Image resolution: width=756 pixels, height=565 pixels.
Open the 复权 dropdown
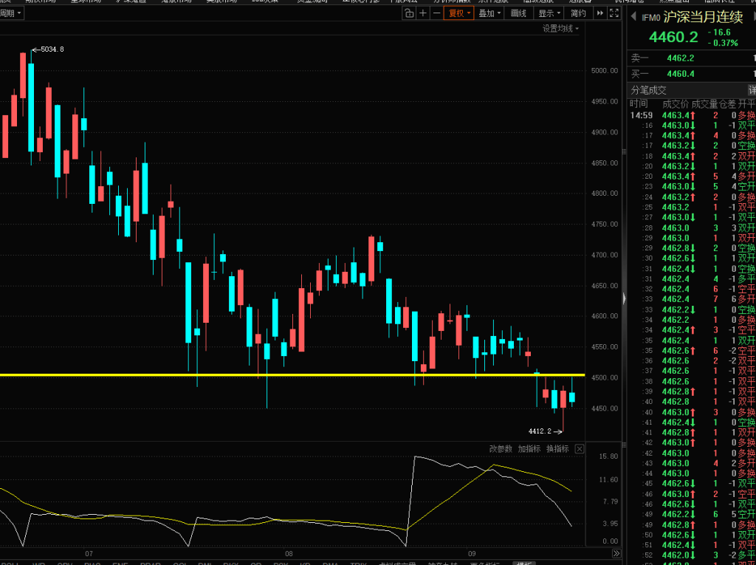click(x=459, y=13)
